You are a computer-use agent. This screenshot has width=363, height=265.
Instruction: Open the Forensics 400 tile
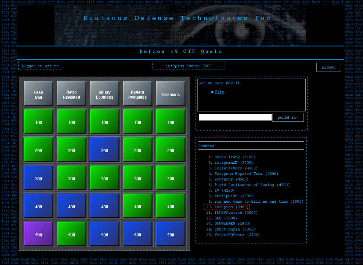coord(171,206)
